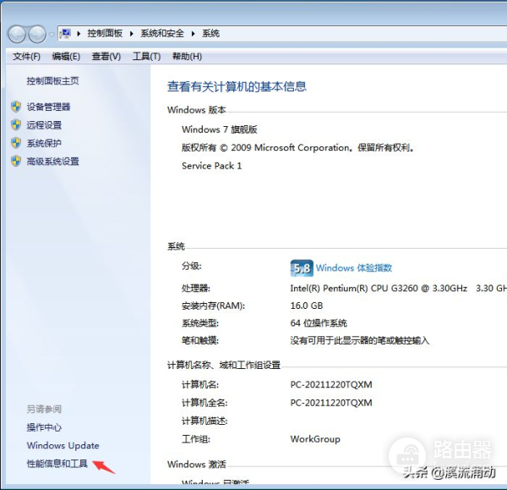507x490 pixels.
Task: Click the 5.8 experience index score badge
Action: tap(302, 268)
